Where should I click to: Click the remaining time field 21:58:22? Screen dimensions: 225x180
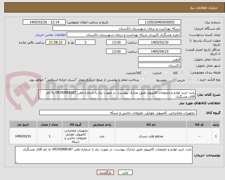click(56, 42)
